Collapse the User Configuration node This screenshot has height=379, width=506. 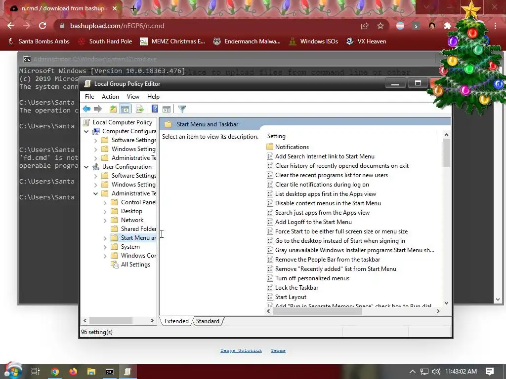(86, 167)
